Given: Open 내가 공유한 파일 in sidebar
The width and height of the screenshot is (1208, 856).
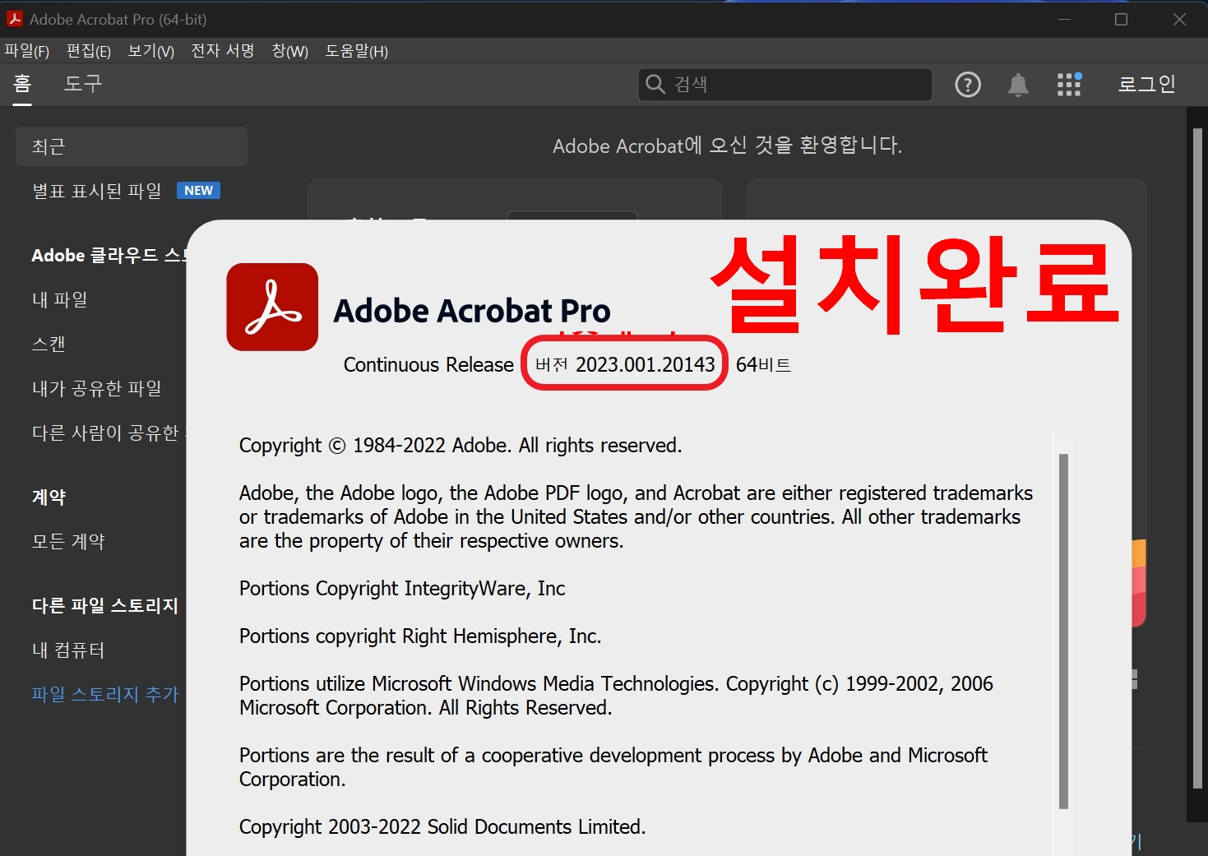Looking at the screenshot, I should (x=96, y=388).
